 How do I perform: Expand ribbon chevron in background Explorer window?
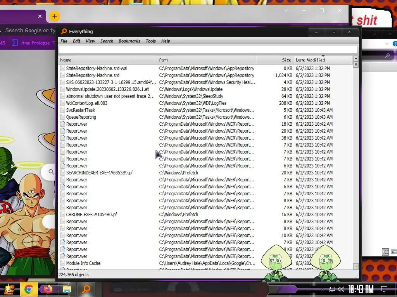(x=387, y=44)
